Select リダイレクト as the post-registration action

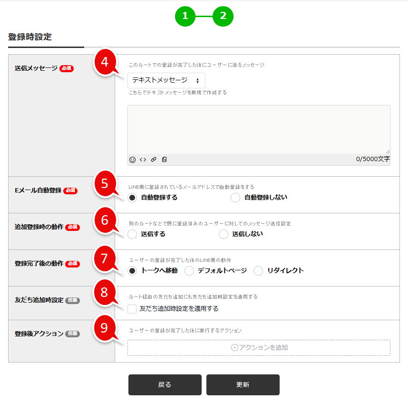[258, 271]
